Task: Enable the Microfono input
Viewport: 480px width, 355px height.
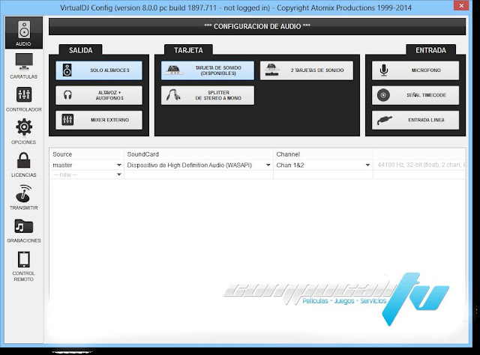Action: 415,70
